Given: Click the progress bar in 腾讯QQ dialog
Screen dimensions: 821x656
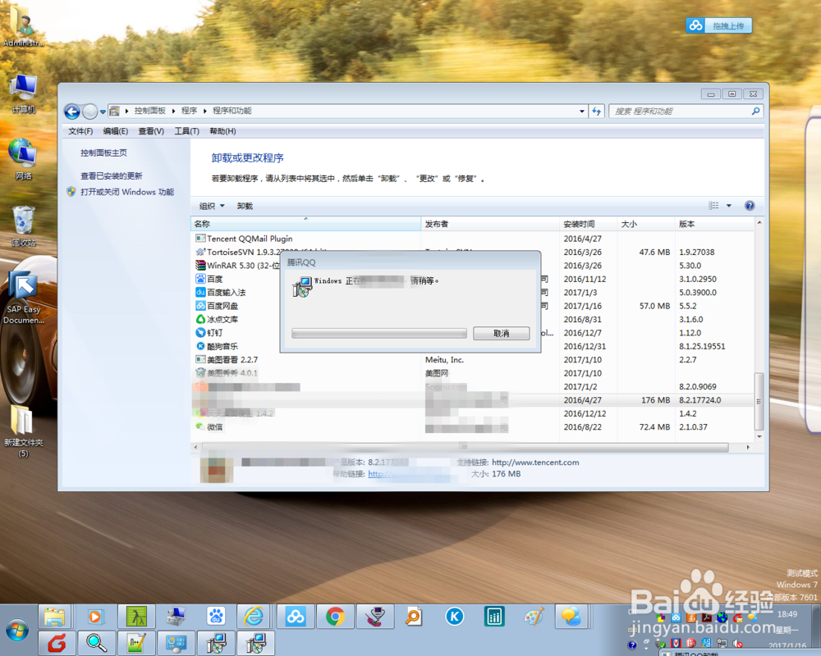Looking at the screenshot, I should pyautogui.click(x=379, y=333).
